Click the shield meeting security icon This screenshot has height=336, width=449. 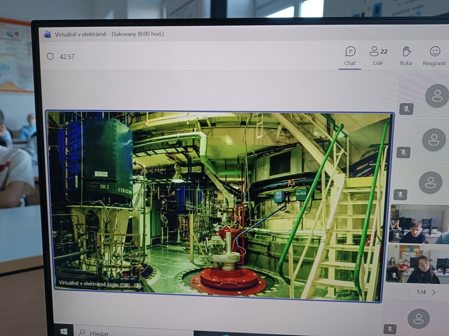[x=50, y=56]
